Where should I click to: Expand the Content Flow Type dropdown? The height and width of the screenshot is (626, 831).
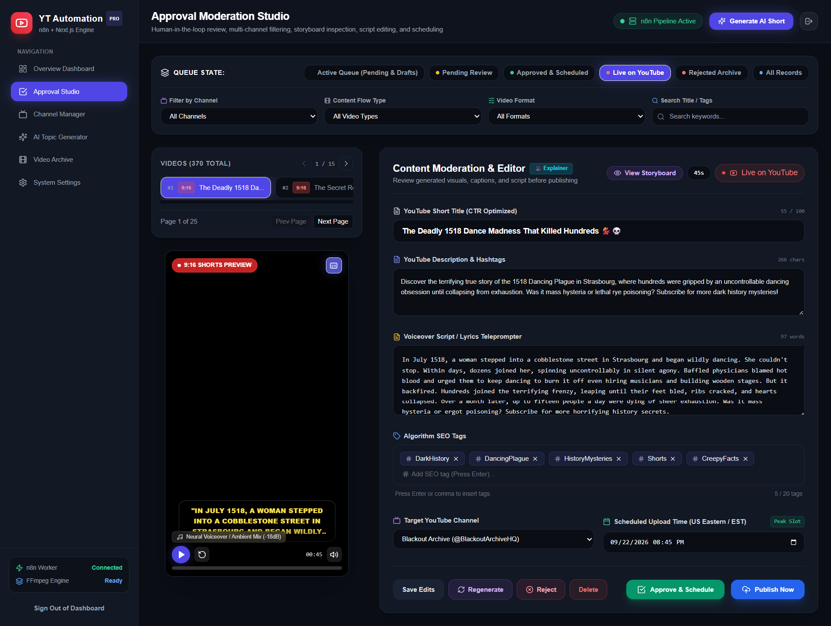click(403, 116)
